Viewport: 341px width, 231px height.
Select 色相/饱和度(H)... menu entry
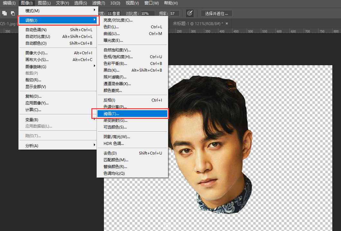pos(132,57)
